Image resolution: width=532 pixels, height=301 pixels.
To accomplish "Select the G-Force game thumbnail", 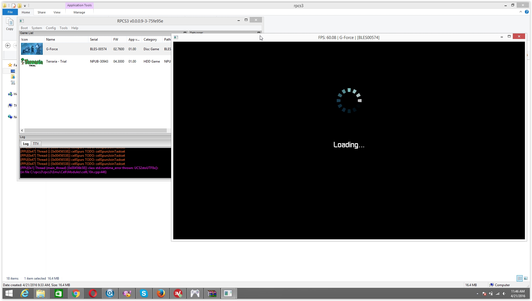I will click(x=32, y=49).
